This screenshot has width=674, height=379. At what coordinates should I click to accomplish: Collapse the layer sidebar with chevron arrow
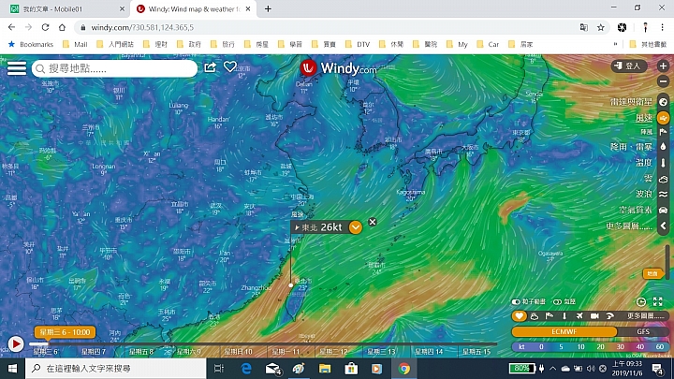(664, 226)
